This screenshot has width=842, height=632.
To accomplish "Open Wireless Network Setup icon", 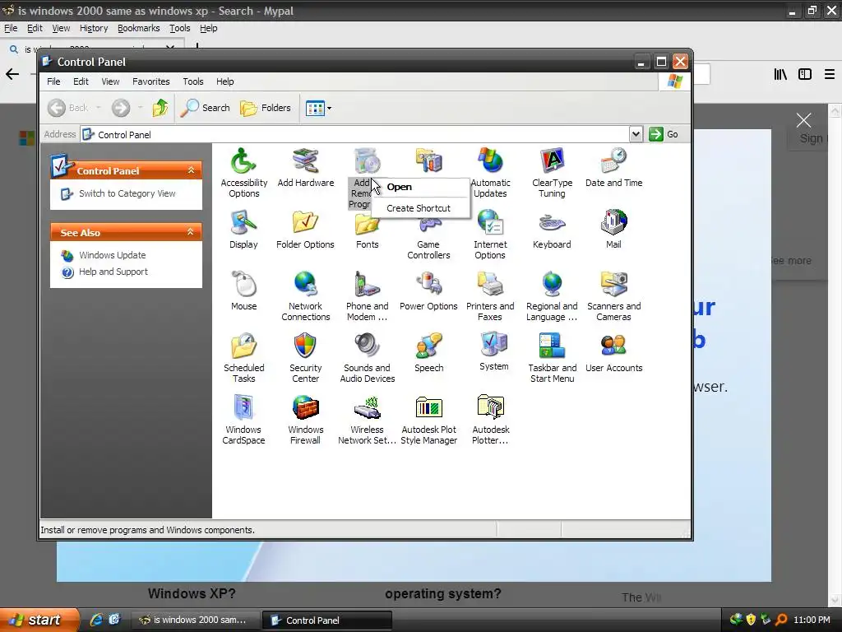I will pos(368,421).
